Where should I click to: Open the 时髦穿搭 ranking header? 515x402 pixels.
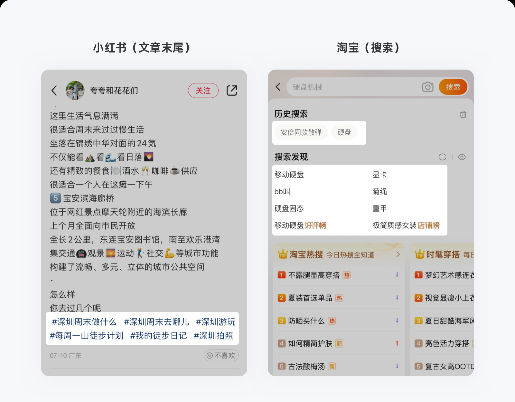[x=444, y=254]
